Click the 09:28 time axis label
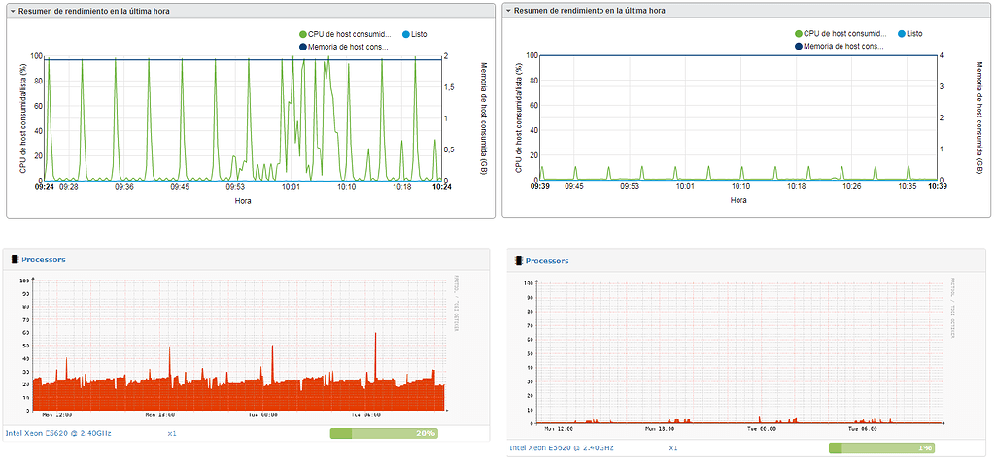The width and height of the screenshot is (995, 463). [x=69, y=187]
